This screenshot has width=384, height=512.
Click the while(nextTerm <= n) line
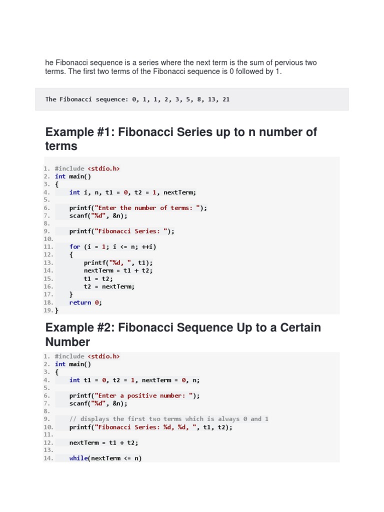pos(105,458)
